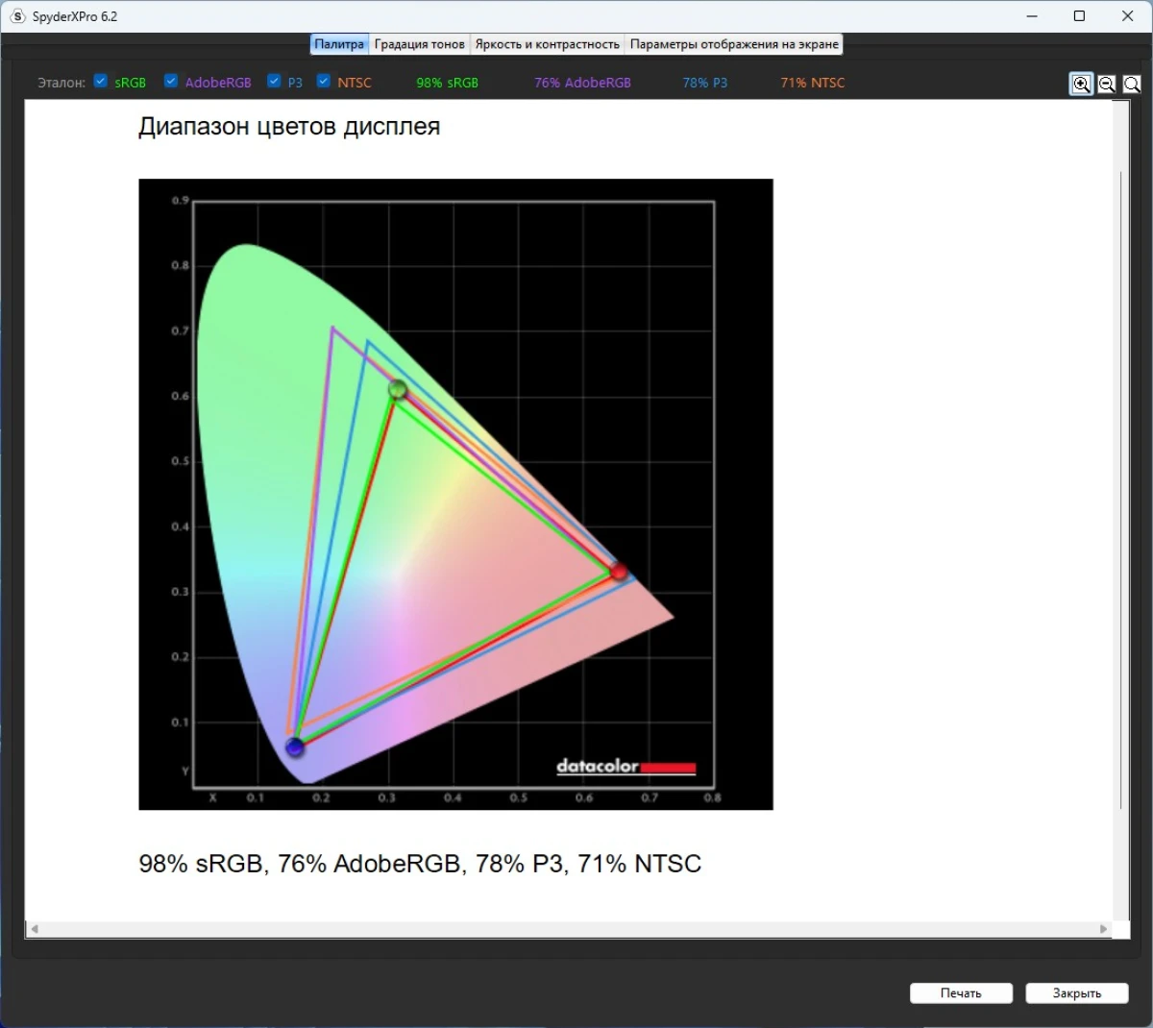The width and height of the screenshot is (1153, 1028).
Task: Click the zoom-to-fit magnifier icon
Action: coord(1132,84)
